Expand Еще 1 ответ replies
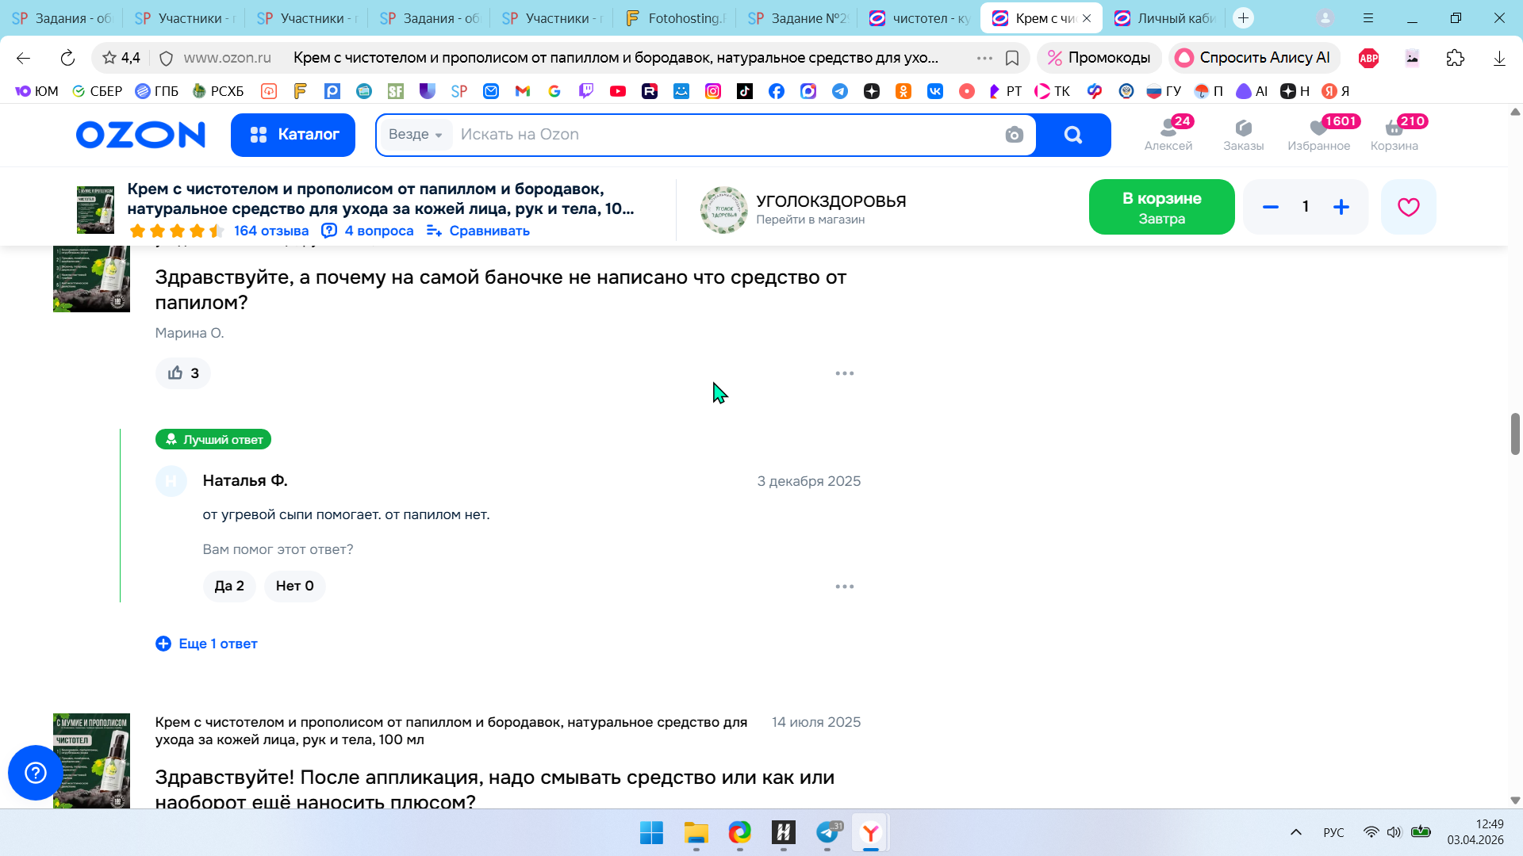1523x856 pixels. click(206, 644)
